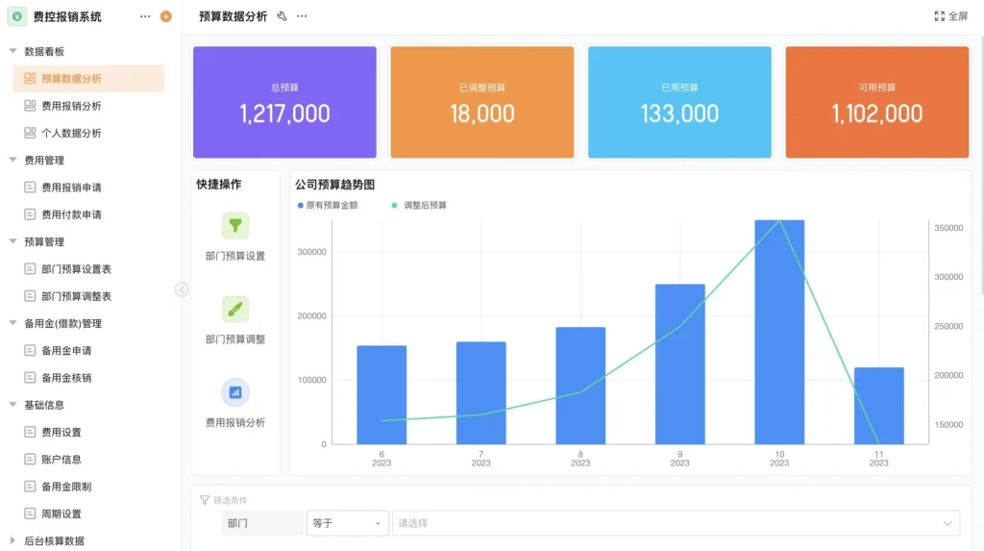Select 部门预算调整表 in the sidebar
The height and width of the screenshot is (551, 984).
(76, 296)
